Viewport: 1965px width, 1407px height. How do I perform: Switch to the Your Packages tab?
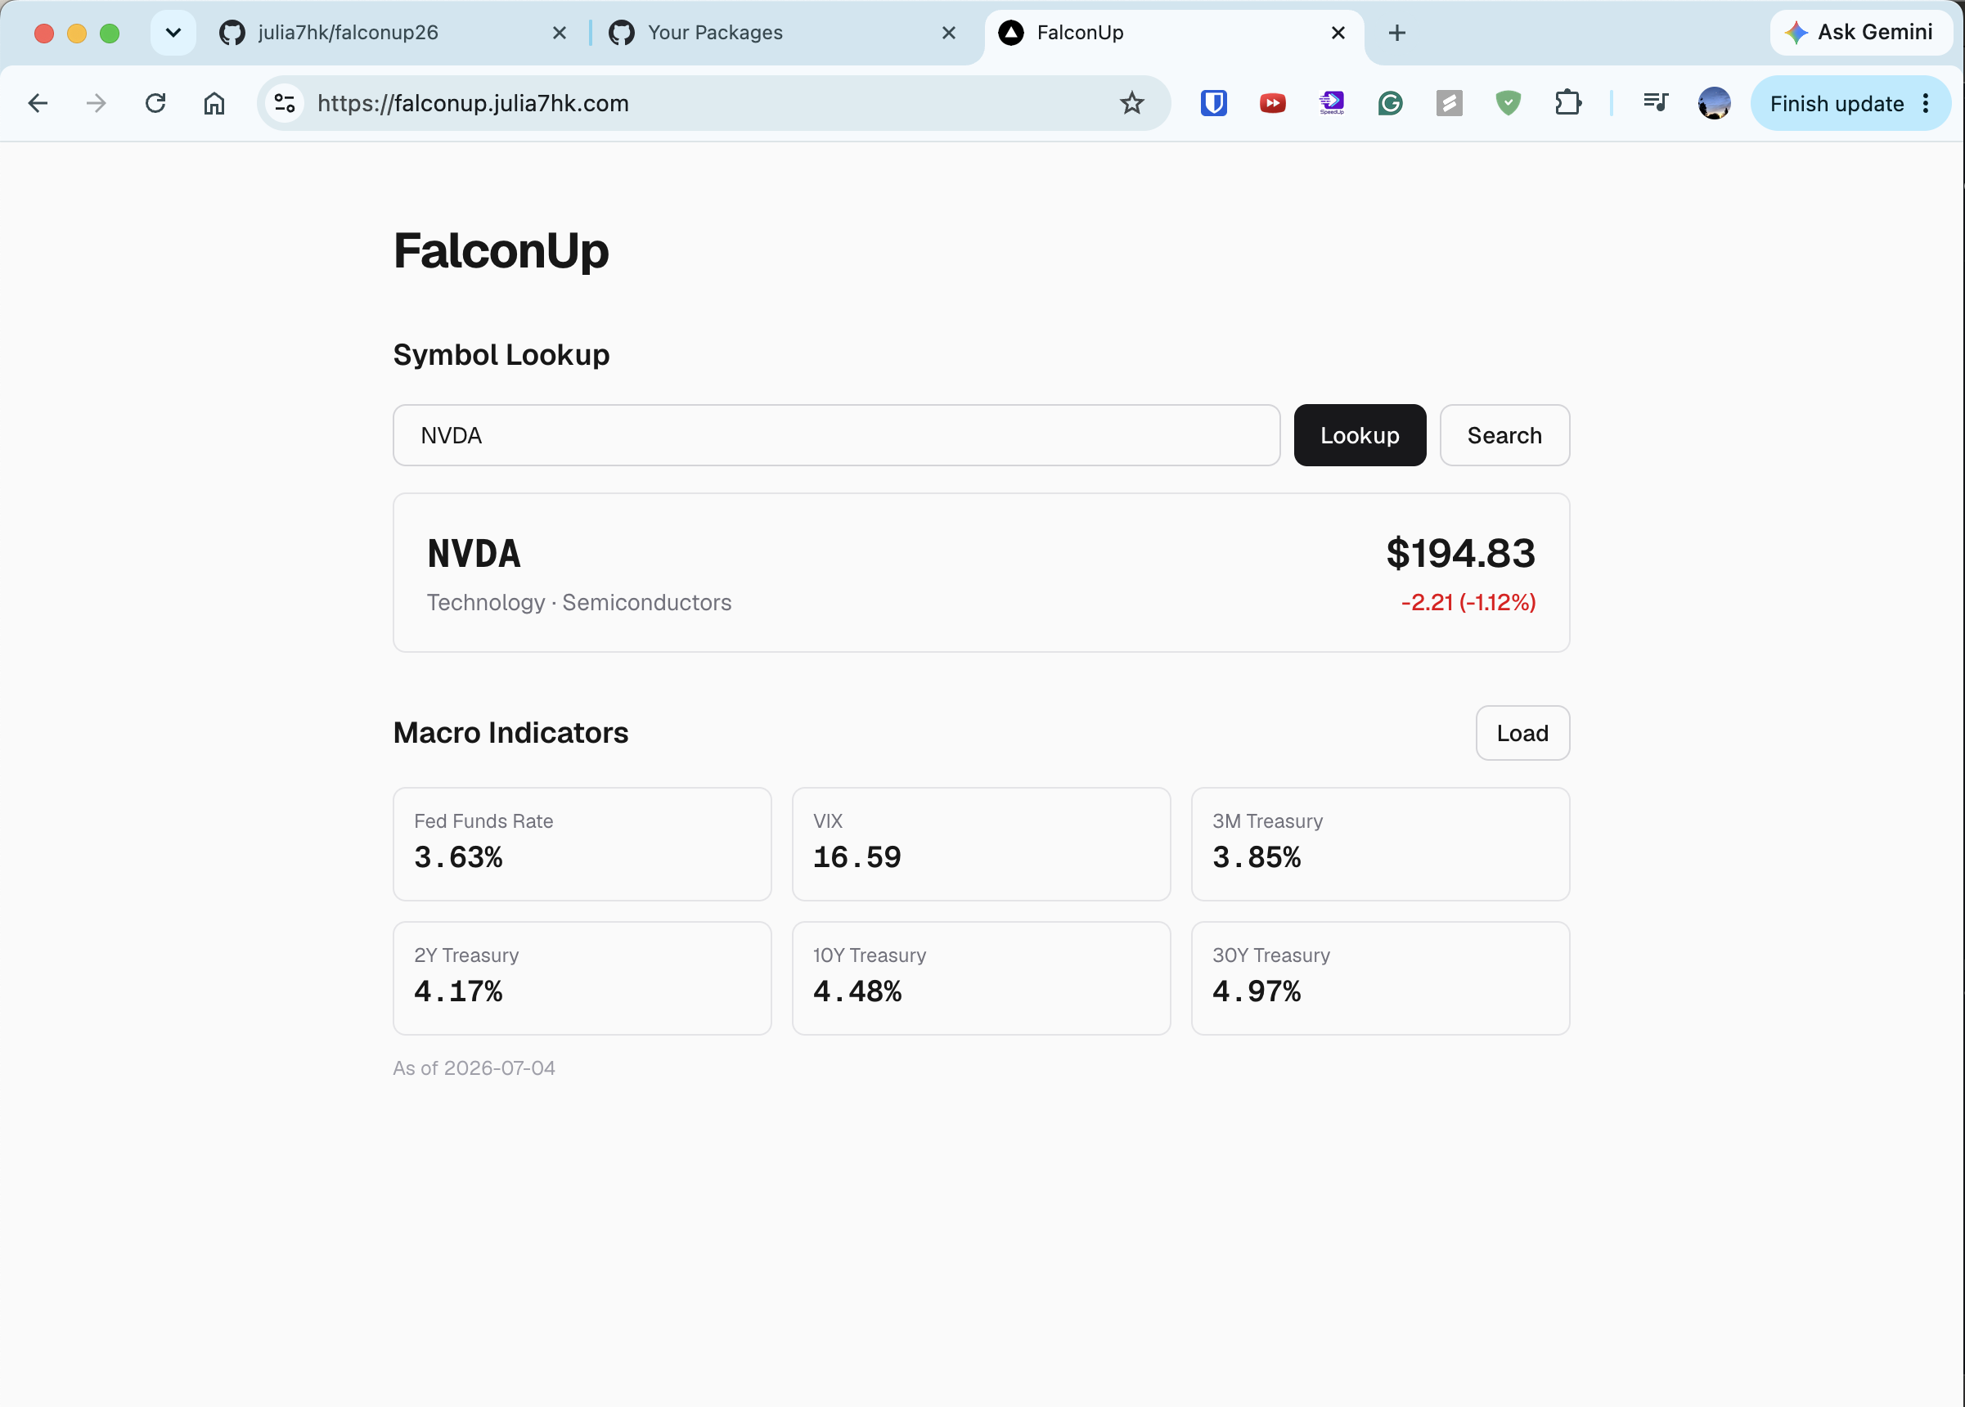784,33
